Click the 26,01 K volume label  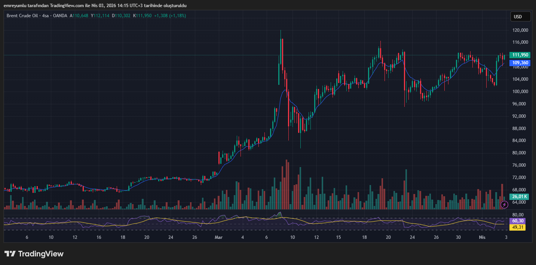(x=519, y=197)
